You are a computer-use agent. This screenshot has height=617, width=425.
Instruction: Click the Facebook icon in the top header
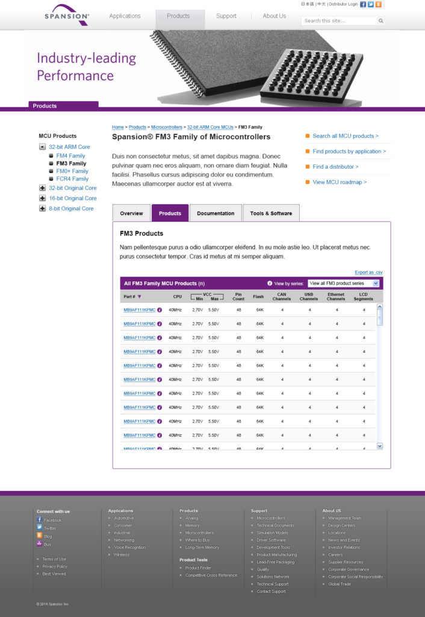363,4
